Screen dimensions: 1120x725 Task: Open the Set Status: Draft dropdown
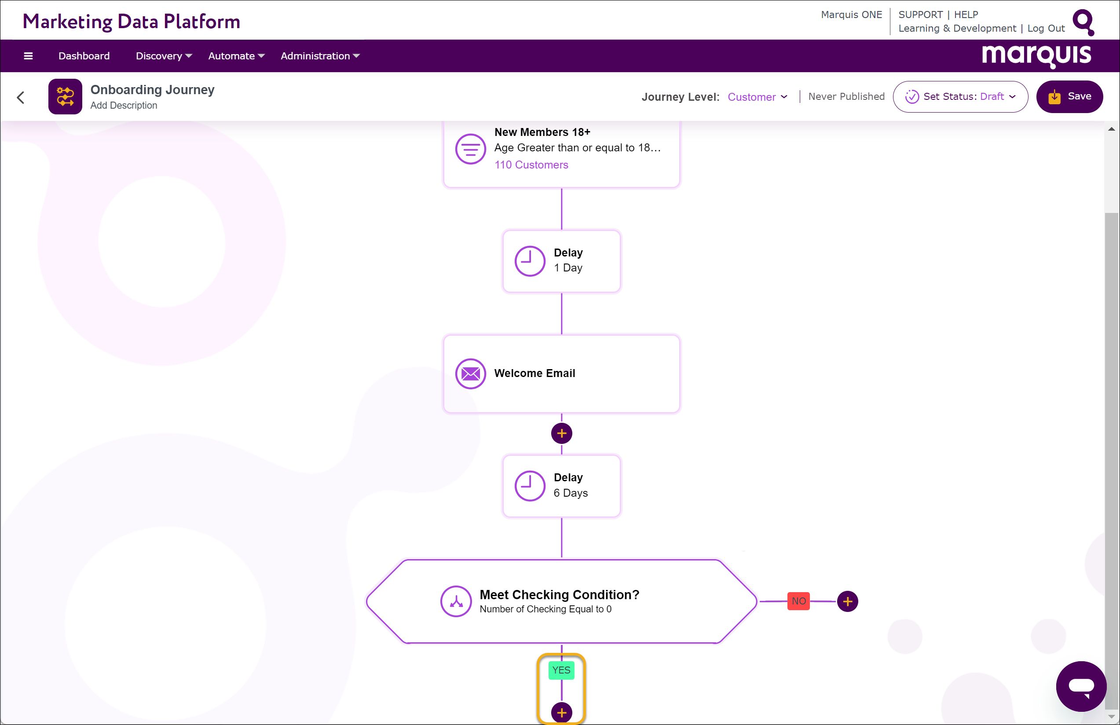pyautogui.click(x=960, y=96)
